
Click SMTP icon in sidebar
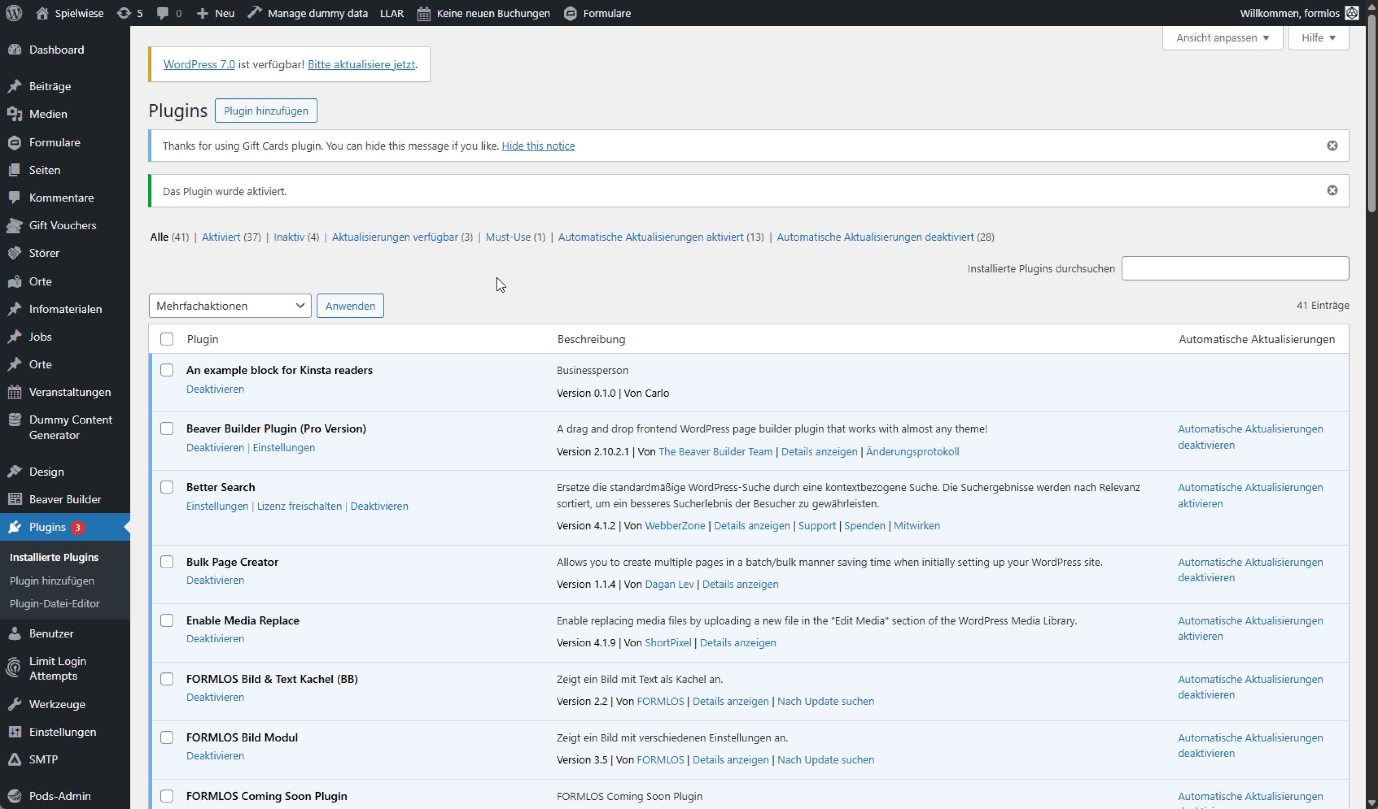point(15,759)
